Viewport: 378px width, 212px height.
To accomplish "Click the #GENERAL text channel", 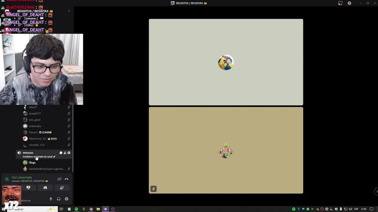I will pos(31,19).
